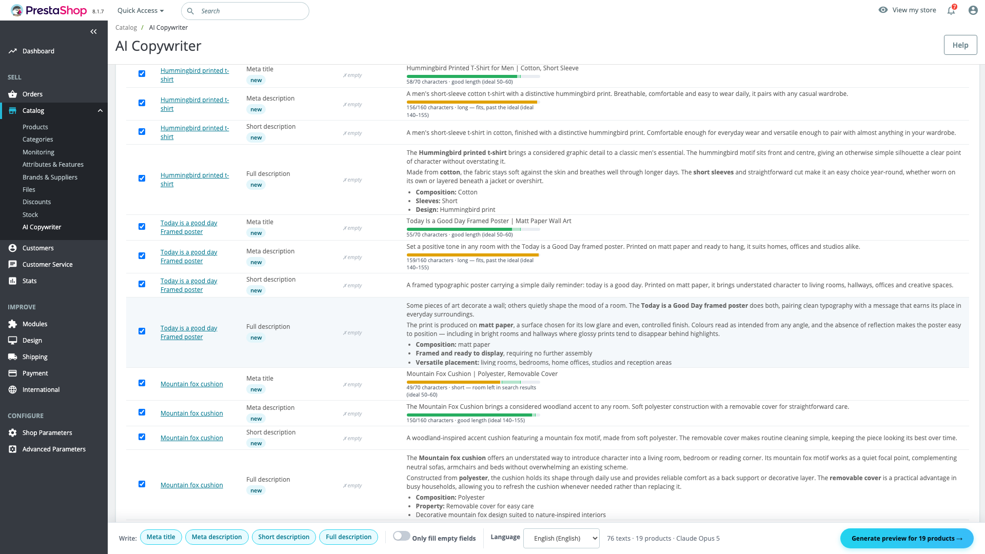Open Attributes & Features submenu item
This screenshot has height=554, width=985.
click(53, 165)
